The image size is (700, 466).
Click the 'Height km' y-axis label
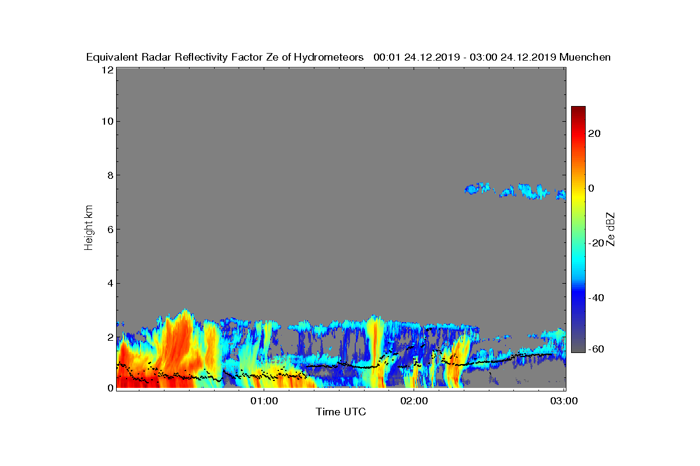tap(89, 228)
